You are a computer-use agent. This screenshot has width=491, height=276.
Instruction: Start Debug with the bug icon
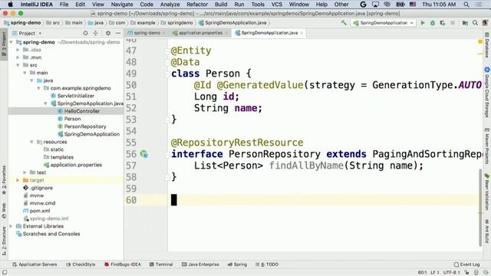pos(433,23)
